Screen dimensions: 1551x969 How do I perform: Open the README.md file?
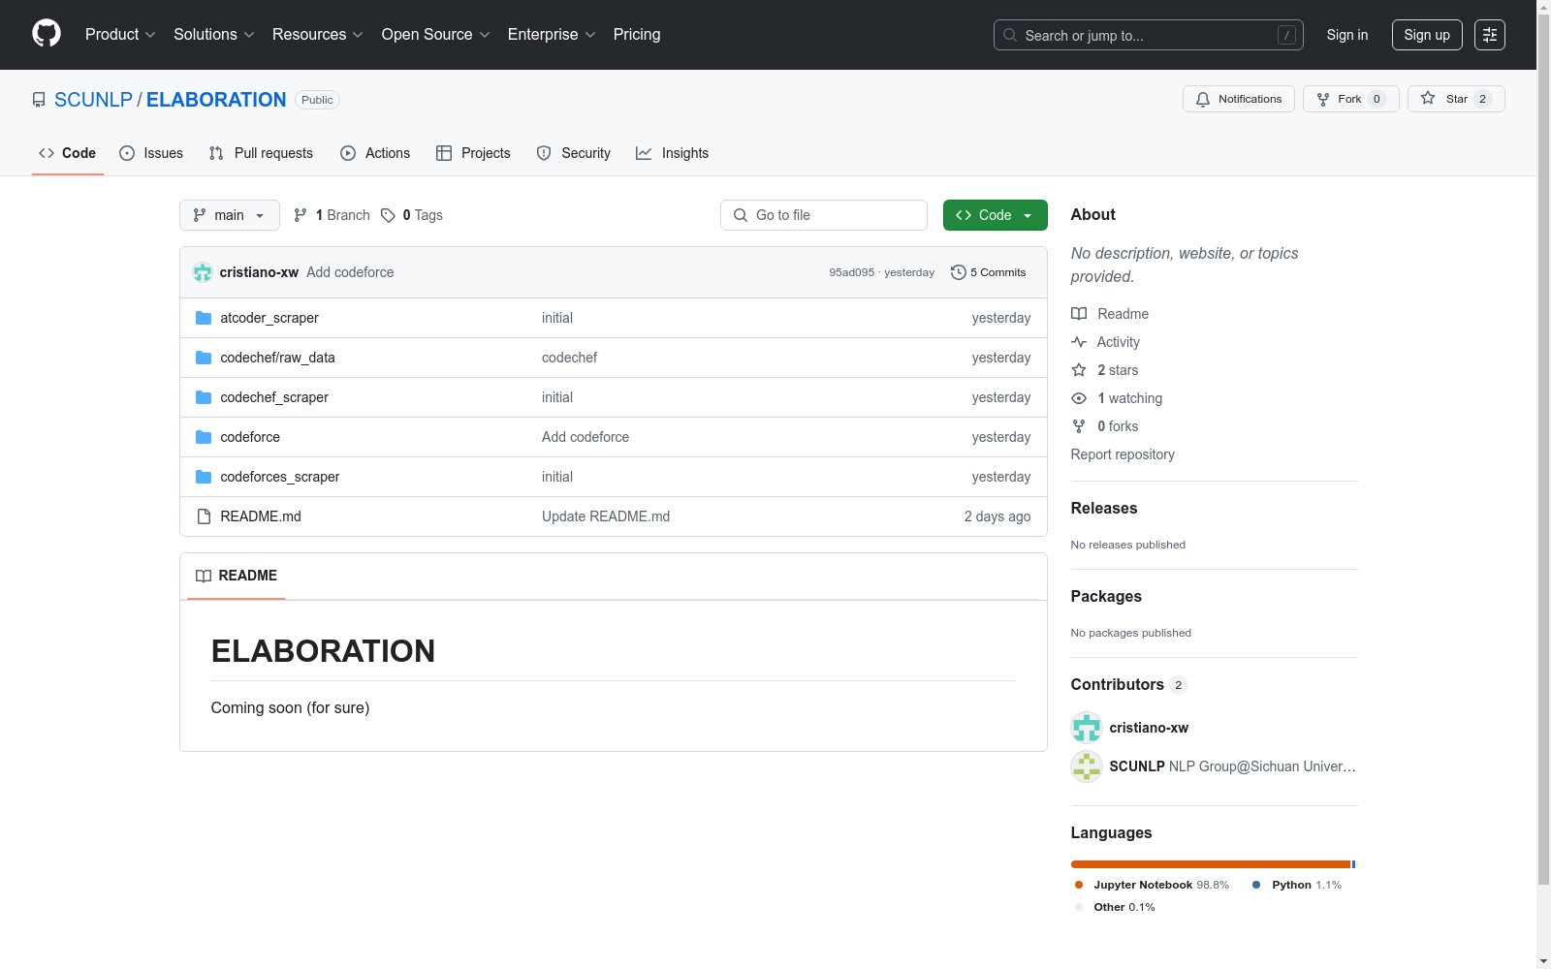[x=261, y=516]
